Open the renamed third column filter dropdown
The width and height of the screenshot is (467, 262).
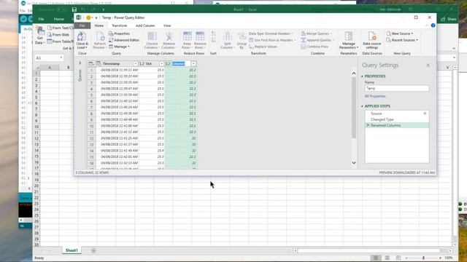coord(193,64)
